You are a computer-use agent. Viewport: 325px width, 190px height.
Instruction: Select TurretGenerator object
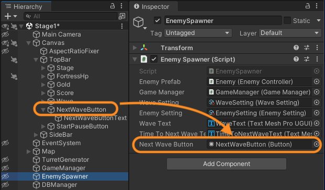pos(65,160)
